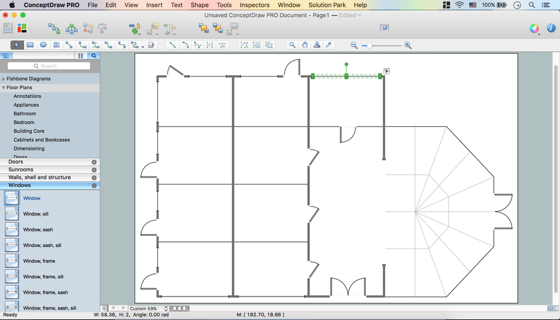The height and width of the screenshot is (320, 560).
Task: Select the arrow pointer tool
Action: pos(17,45)
